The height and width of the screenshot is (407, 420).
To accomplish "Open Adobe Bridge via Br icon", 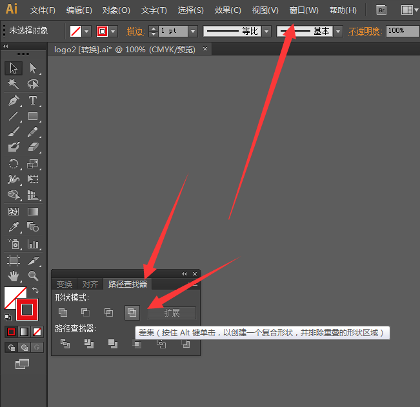I will pyautogui.click(x=382, y=10).
